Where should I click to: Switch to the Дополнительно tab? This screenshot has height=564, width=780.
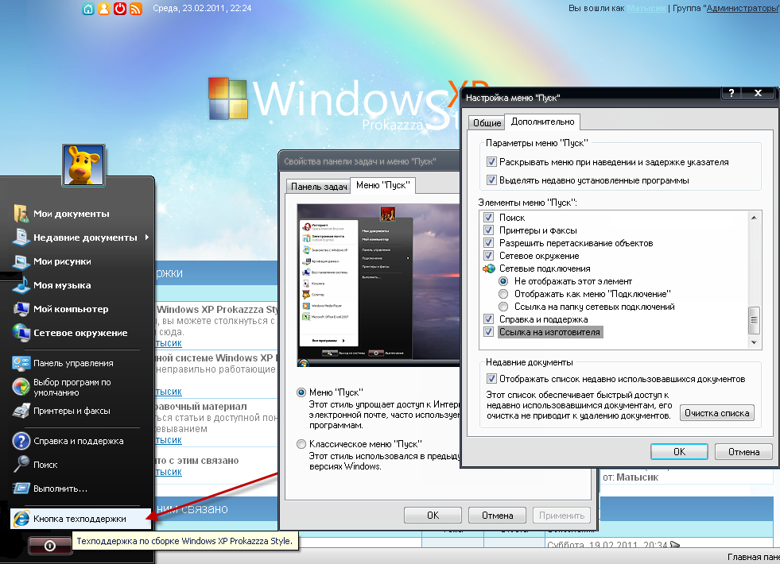coord(542,122)
